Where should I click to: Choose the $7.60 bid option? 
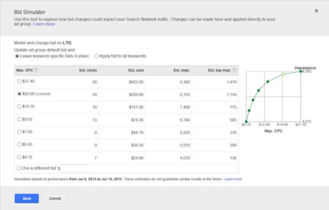19,132
